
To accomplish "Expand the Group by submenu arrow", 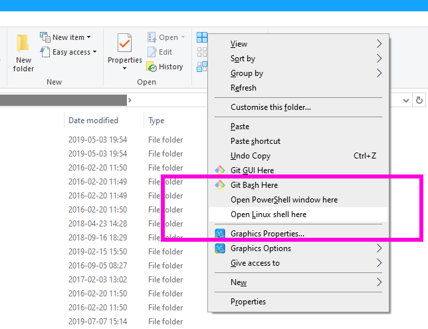I will 379,73.
